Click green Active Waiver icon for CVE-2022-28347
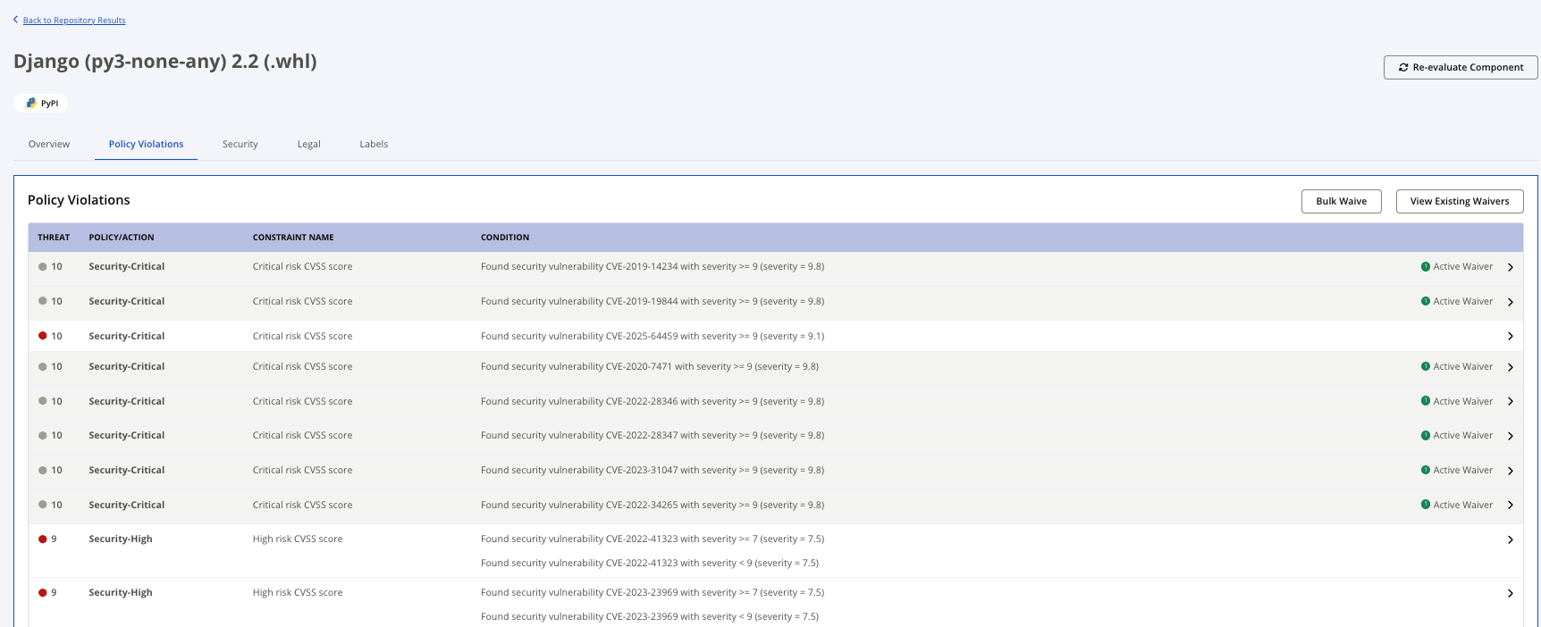The width and height of the screenshot is (1541, 627). click(1426, 435)
